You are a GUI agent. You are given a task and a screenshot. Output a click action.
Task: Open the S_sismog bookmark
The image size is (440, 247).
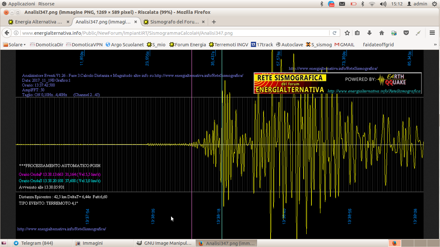click(319, 45)
